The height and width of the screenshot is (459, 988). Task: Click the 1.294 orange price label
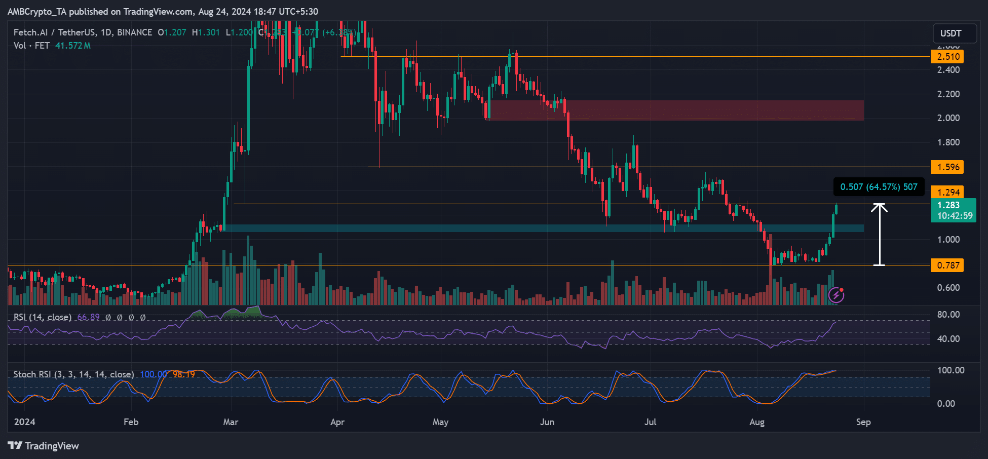(947, 192)
